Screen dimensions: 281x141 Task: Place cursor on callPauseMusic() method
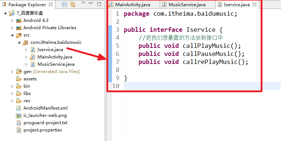pyautogui.click(x=214, y=54)
